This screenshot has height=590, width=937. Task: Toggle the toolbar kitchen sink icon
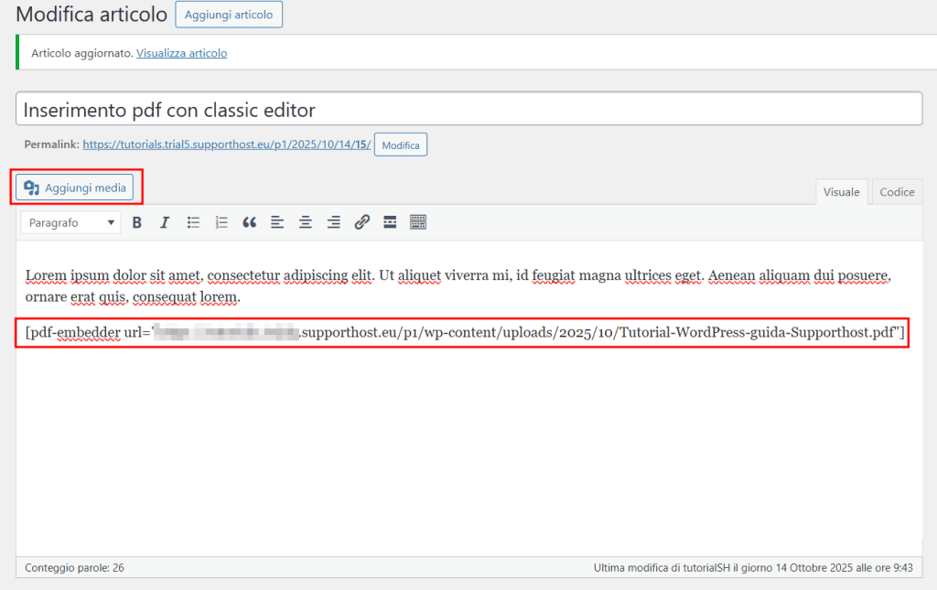click(x=417, y=221)
